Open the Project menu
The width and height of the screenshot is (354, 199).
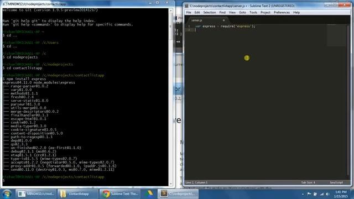[265, 13]
